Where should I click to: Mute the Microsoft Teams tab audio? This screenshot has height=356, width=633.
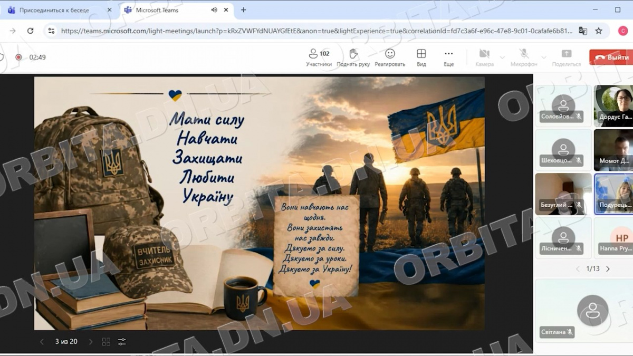point(214,10)
